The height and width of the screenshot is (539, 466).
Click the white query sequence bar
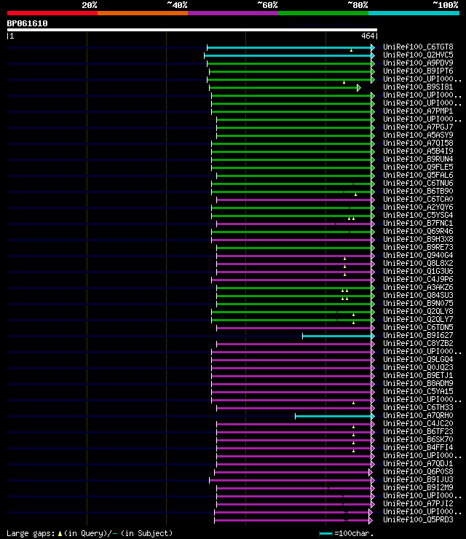tap(192, 30)
